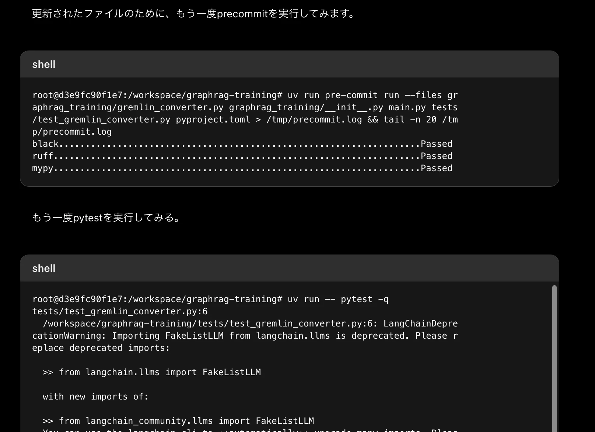Click the LangChainDeprecationWarning file path line
595x432 pixels.
click(x=250, y=324)
